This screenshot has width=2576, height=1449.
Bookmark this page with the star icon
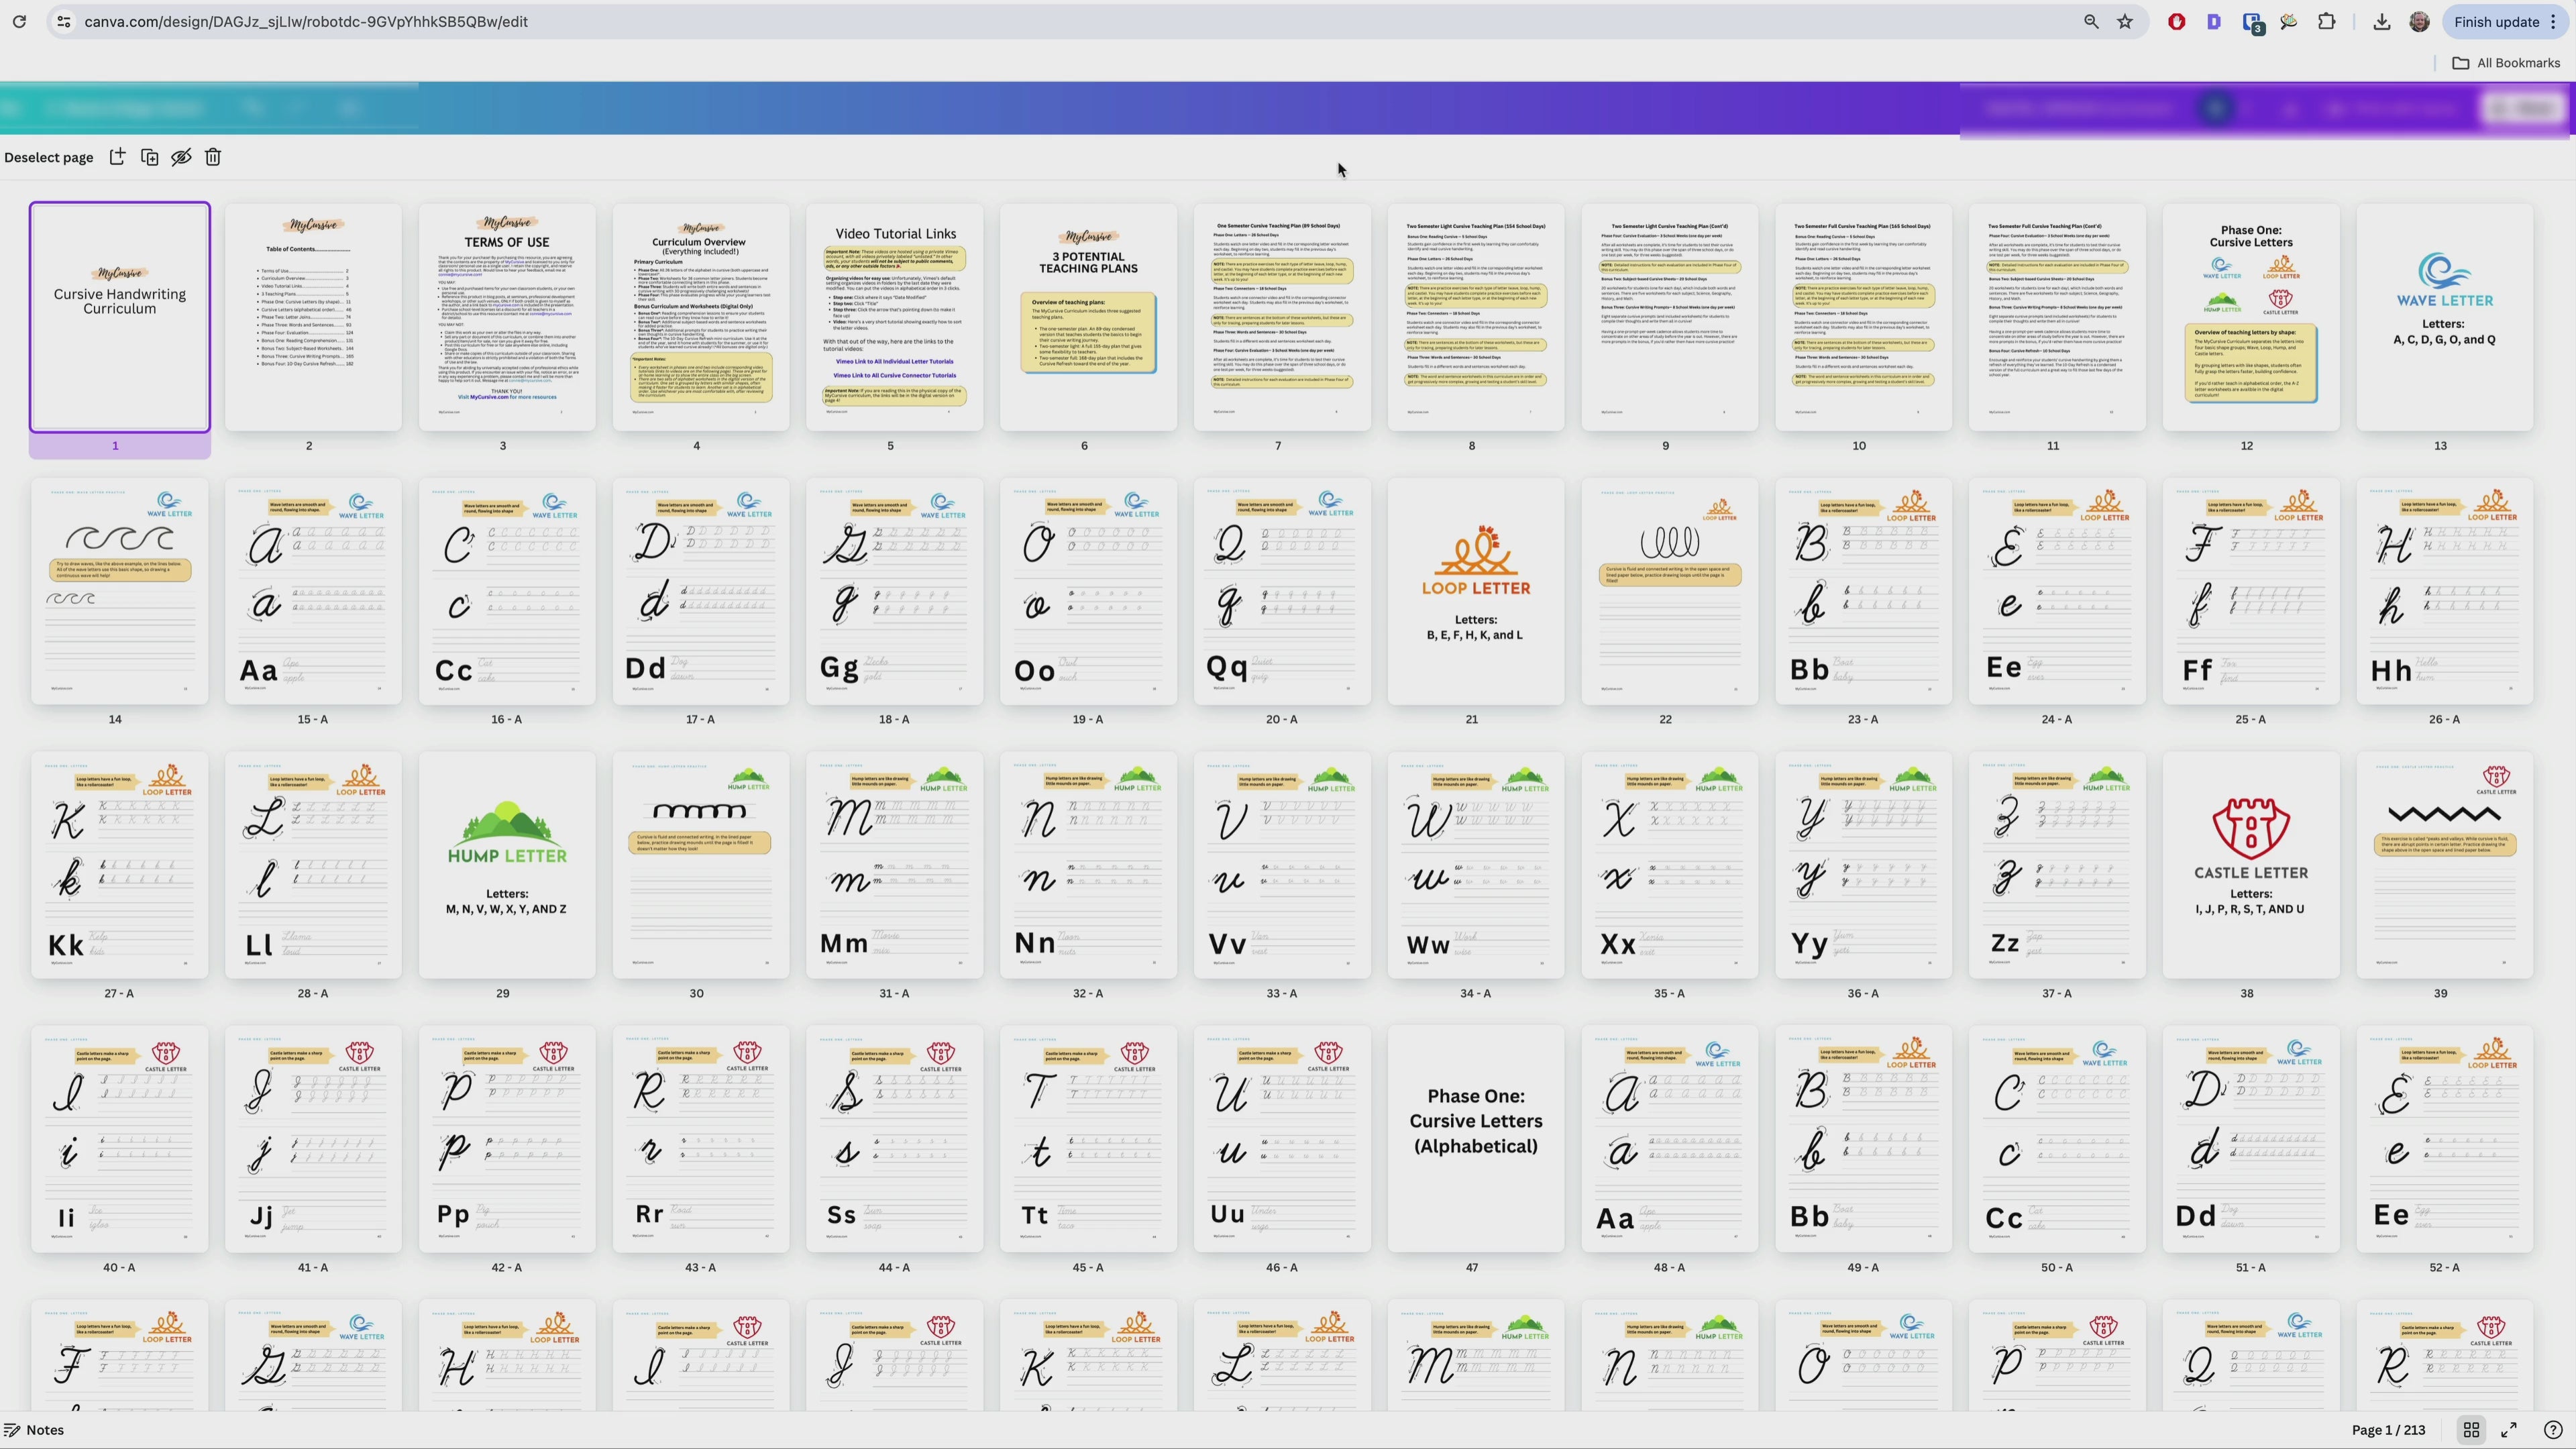point(2124,21)
